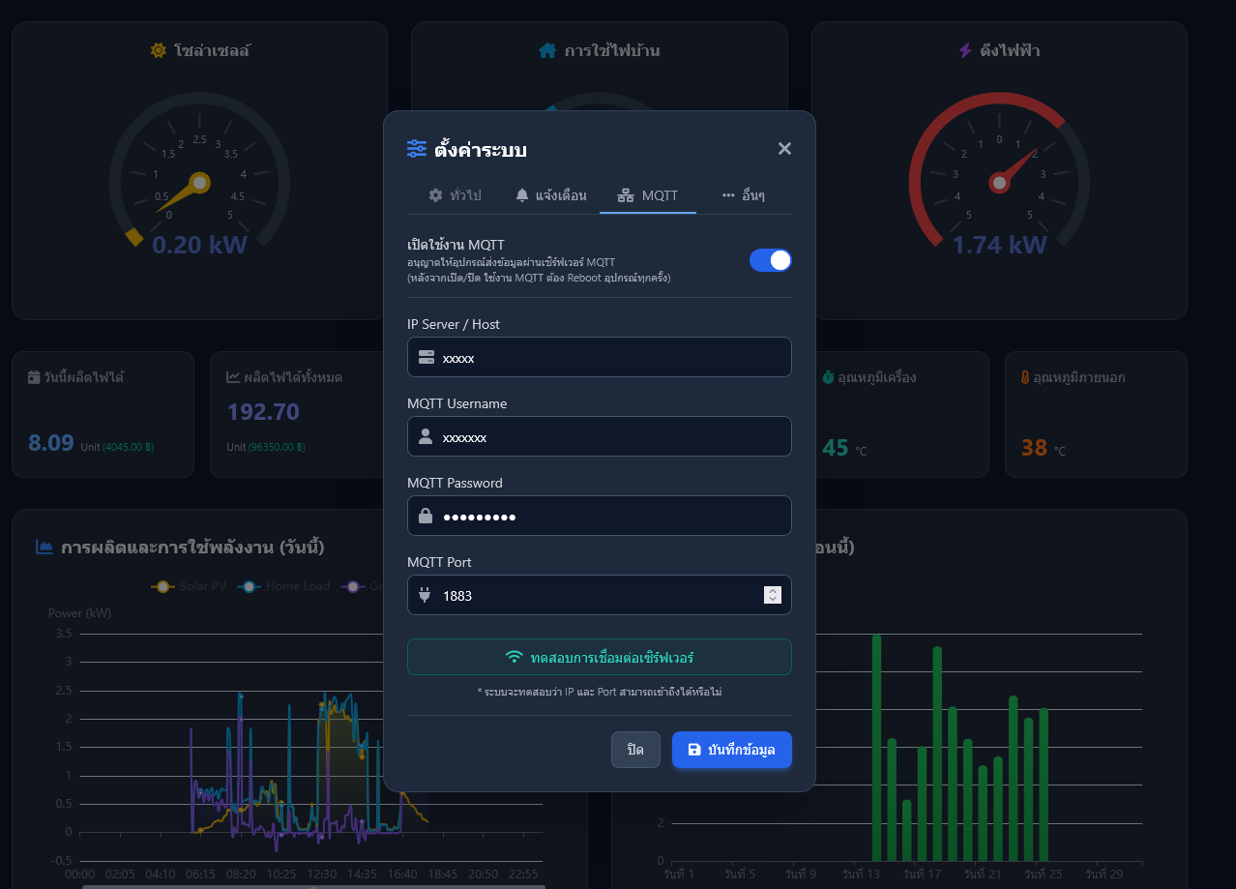
Task: Open the แจ้งเตือน tab
Action: pyautogui.click(x=551, y=195)
